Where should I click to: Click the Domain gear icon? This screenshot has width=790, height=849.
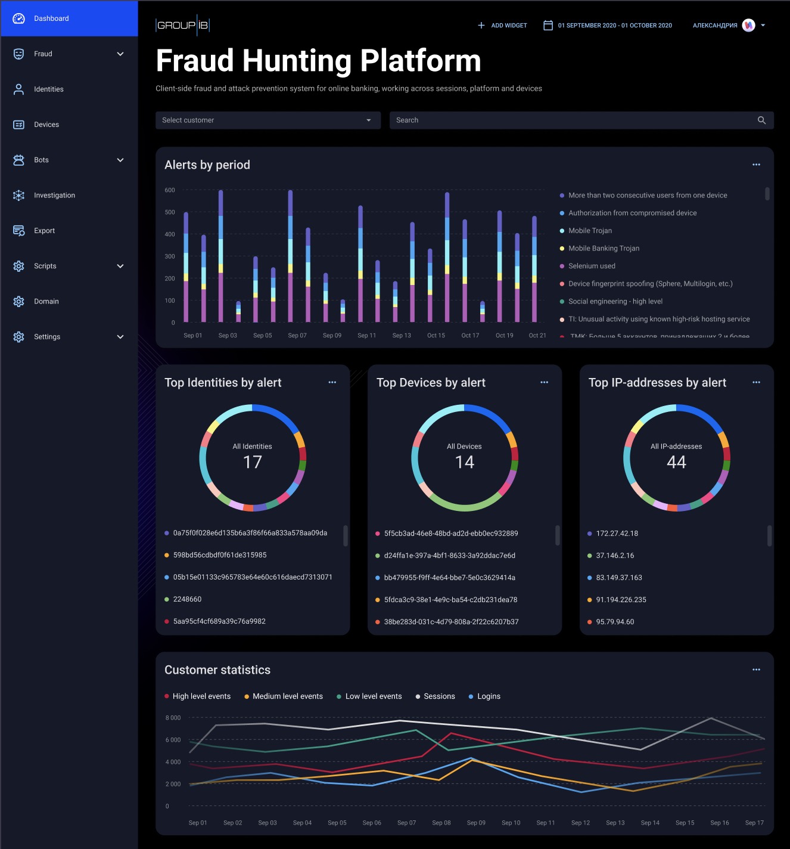[x=19, y=302]
